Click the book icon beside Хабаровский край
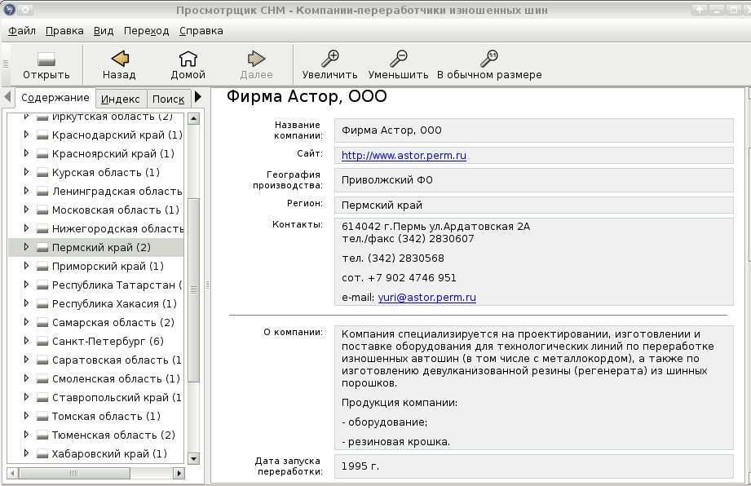 [x=42, y=454]
